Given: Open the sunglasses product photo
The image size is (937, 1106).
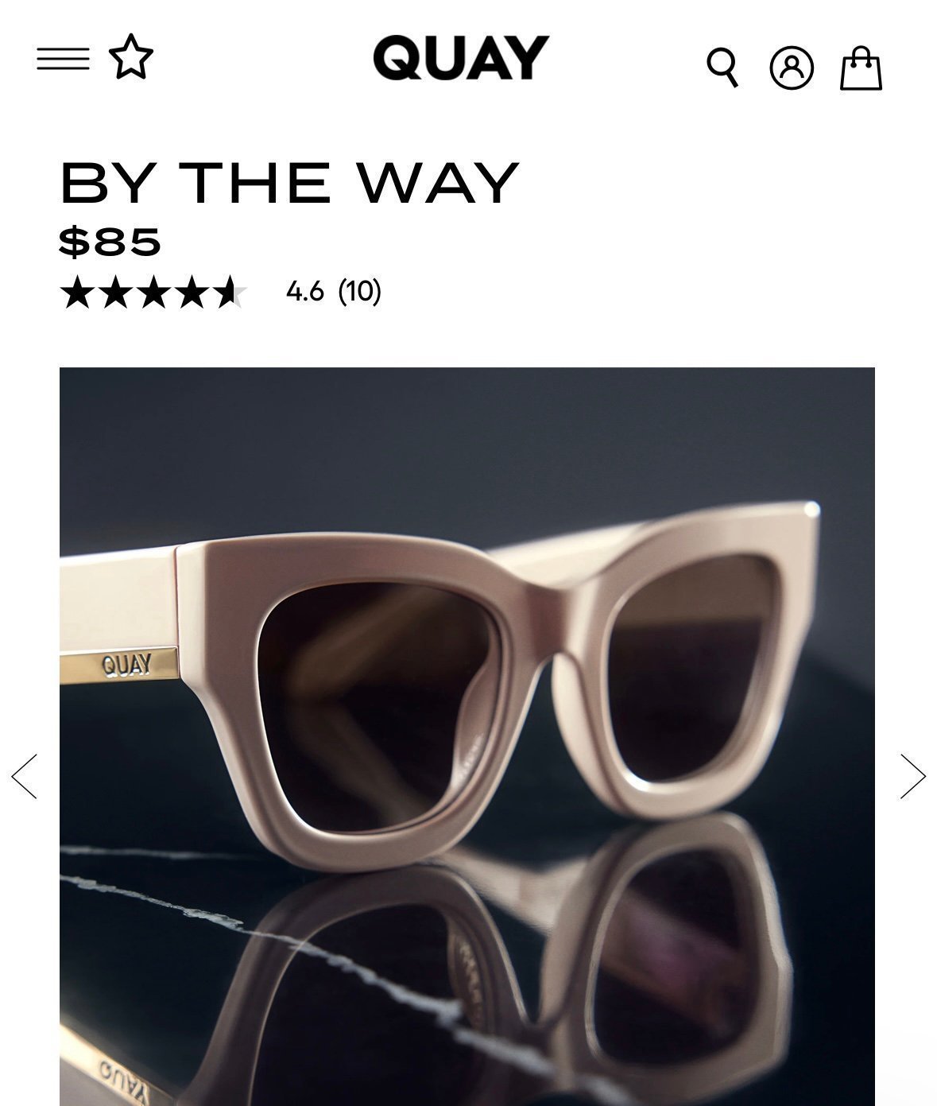Looking at the screenshot, I should pos(467,736).
